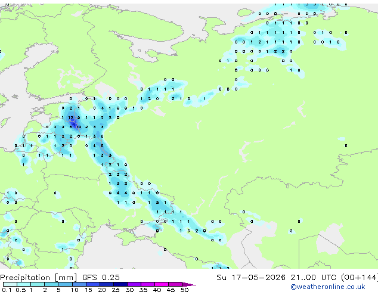Select the 40–45 mm magenta legend swatch
378x292 pixels.
coord(162,284)
